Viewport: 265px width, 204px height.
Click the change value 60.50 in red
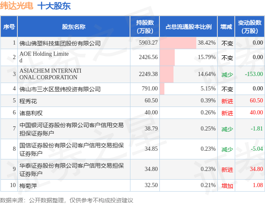coord(256,100)
